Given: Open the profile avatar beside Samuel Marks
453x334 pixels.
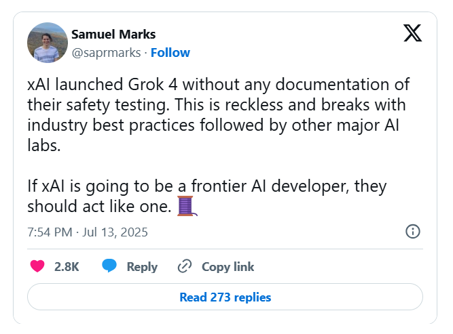Looking at the screenshot, I should pyautogui.click(x=48, y=43).
